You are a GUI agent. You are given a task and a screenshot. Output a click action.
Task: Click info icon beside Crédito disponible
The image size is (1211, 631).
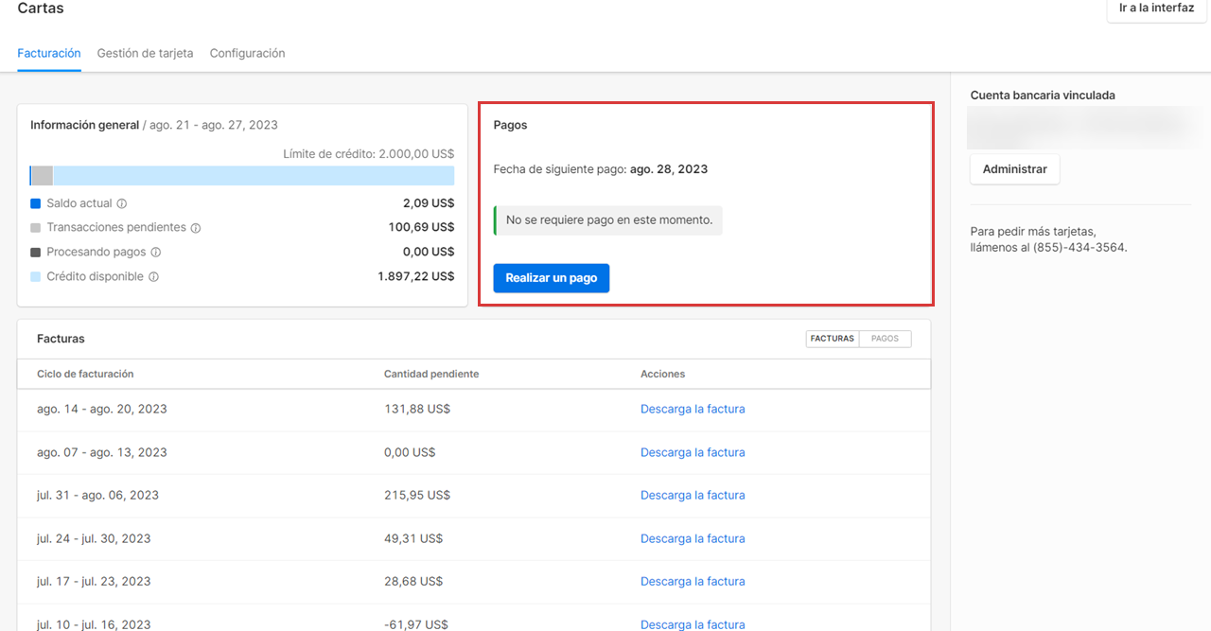click(x=153, y=277)
